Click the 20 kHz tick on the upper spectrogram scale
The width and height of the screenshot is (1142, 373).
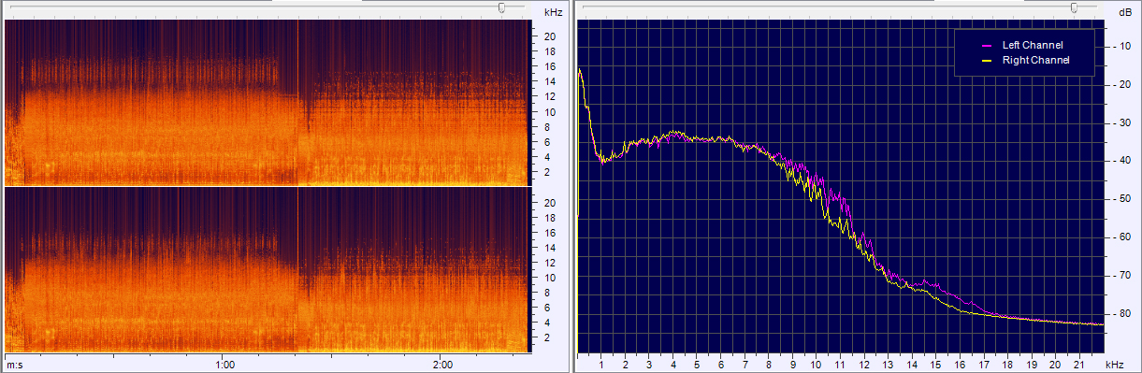(x=551, y=36)
